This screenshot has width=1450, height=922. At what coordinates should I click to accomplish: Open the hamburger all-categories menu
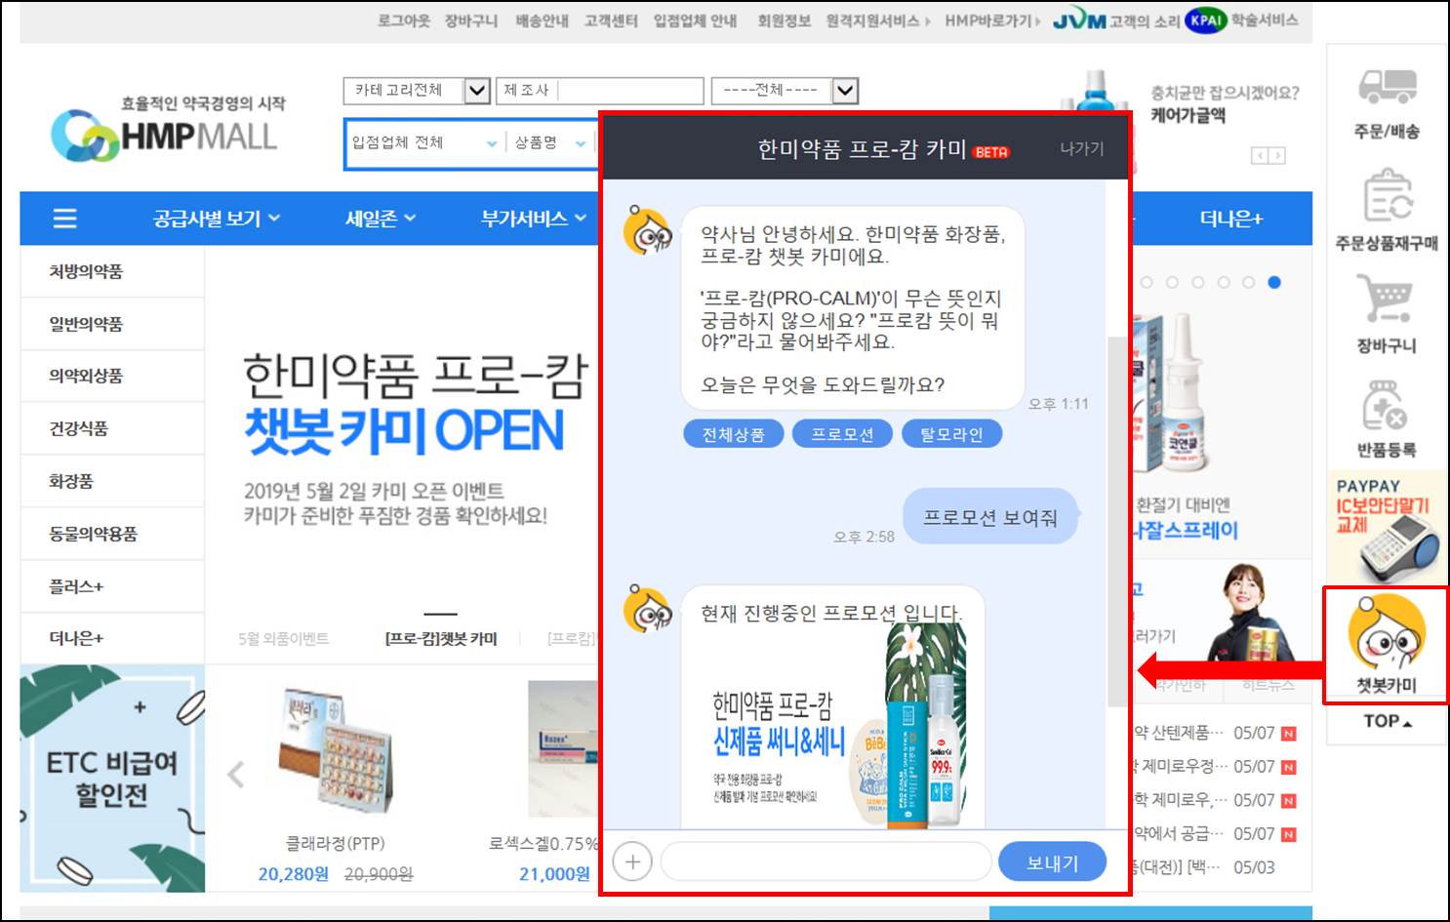point(64,219)
